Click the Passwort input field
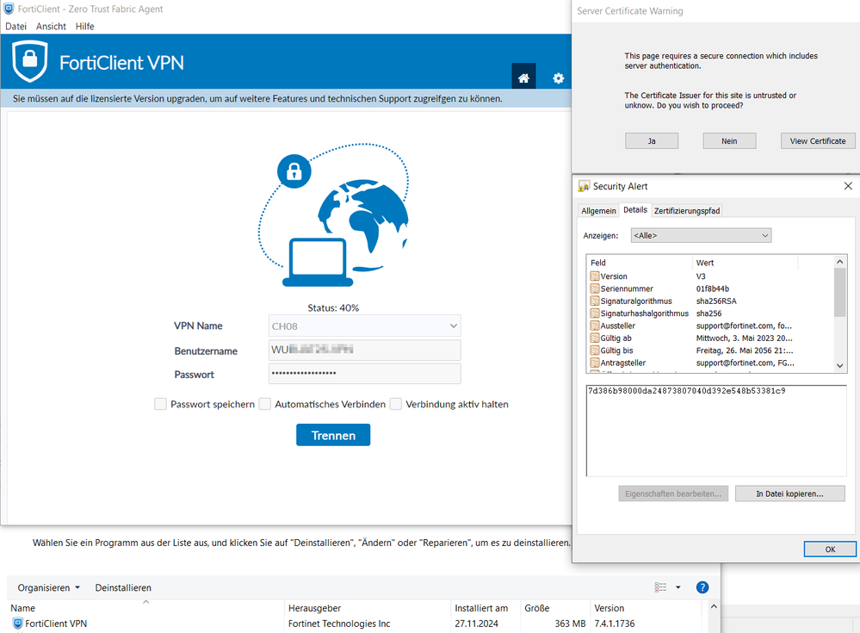 [365, 374]
